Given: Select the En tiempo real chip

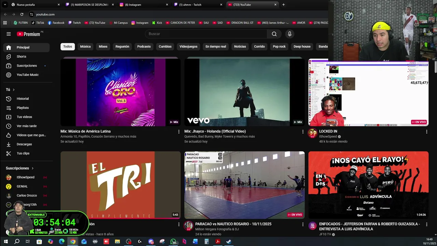Looking at the screenshot, I should (216, 46).
